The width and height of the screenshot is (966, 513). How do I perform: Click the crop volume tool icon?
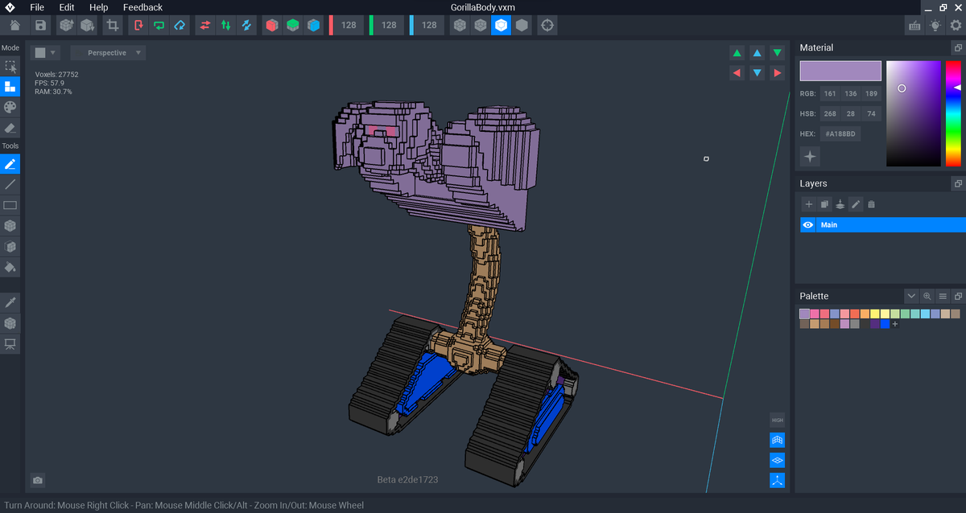pos(113,25)
